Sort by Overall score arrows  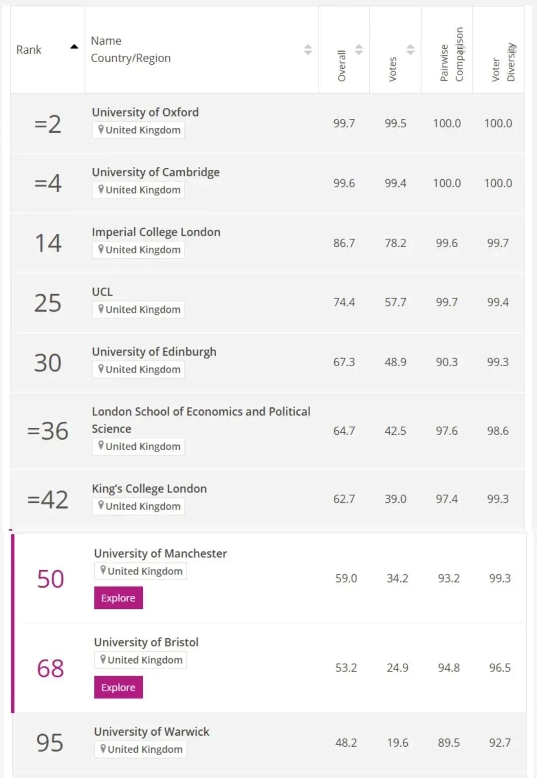tap(359, 50)
